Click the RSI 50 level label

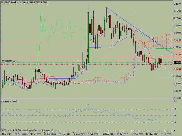point(174,115)
